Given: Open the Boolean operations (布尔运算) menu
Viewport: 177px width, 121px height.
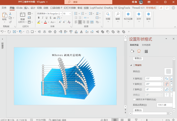Looking at the screenshot, I should 128,17.
